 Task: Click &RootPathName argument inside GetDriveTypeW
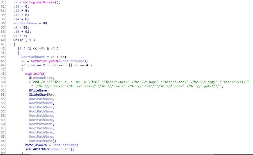[71, 61]
